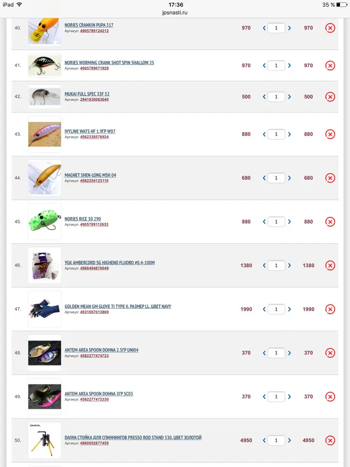Remove MAGNET SHEN-LONG MSH 04 with X icon
The height and width of the screenshot is (467, 350).
[x=330, y=178]
